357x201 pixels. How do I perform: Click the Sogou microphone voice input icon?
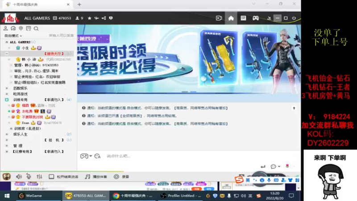[269, 180]
